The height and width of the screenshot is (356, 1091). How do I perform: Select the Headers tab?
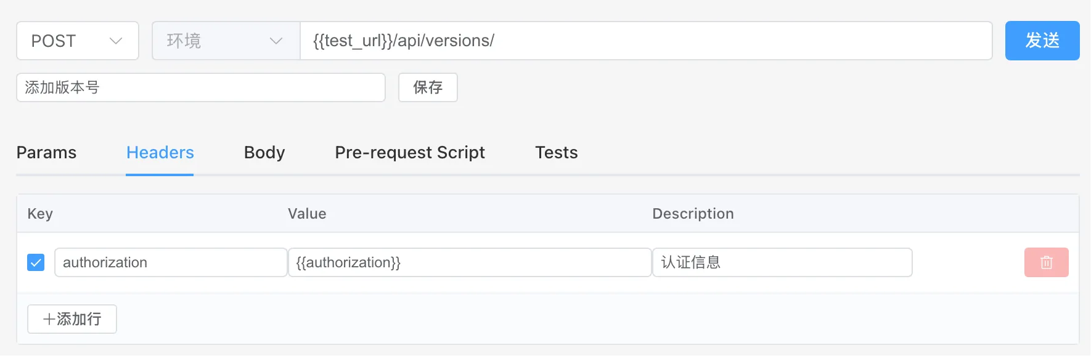[x=160, y=153]
